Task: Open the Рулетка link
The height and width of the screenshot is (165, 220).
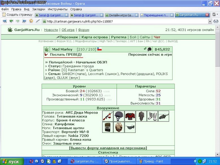Action: pos(119,37)
